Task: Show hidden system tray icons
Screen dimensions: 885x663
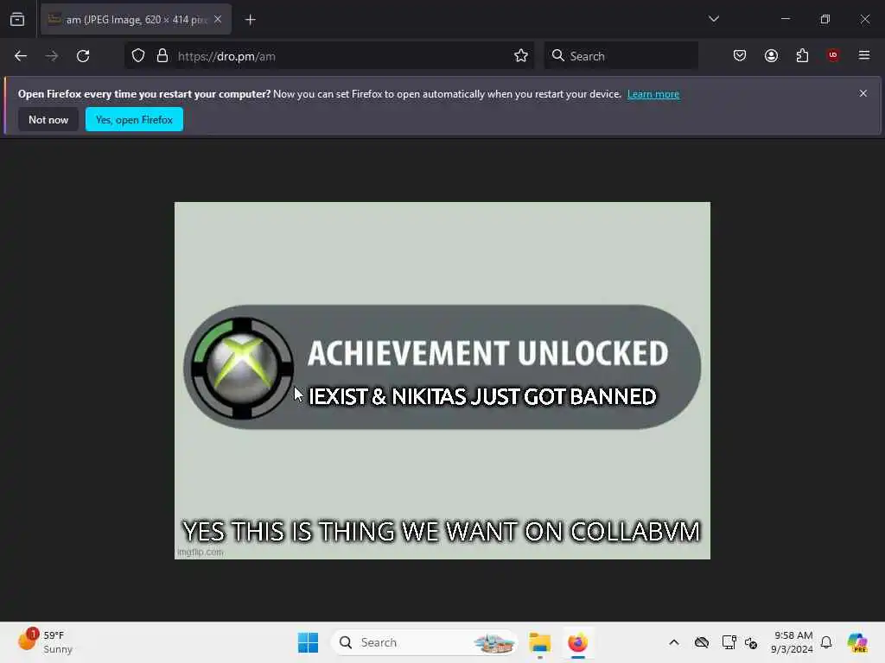Action: click(674, 642)
